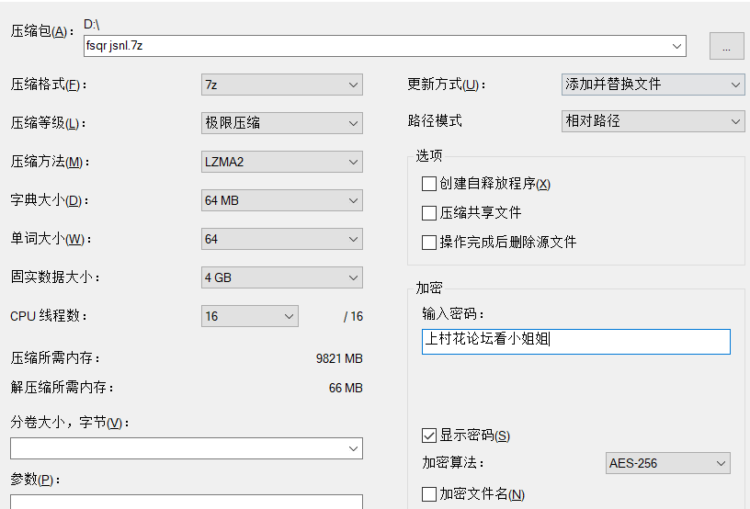The width and height of the screenshot is (750, 509).
Task: Expand CPU threads count dropdown
Action: click(x=250, y=316)
